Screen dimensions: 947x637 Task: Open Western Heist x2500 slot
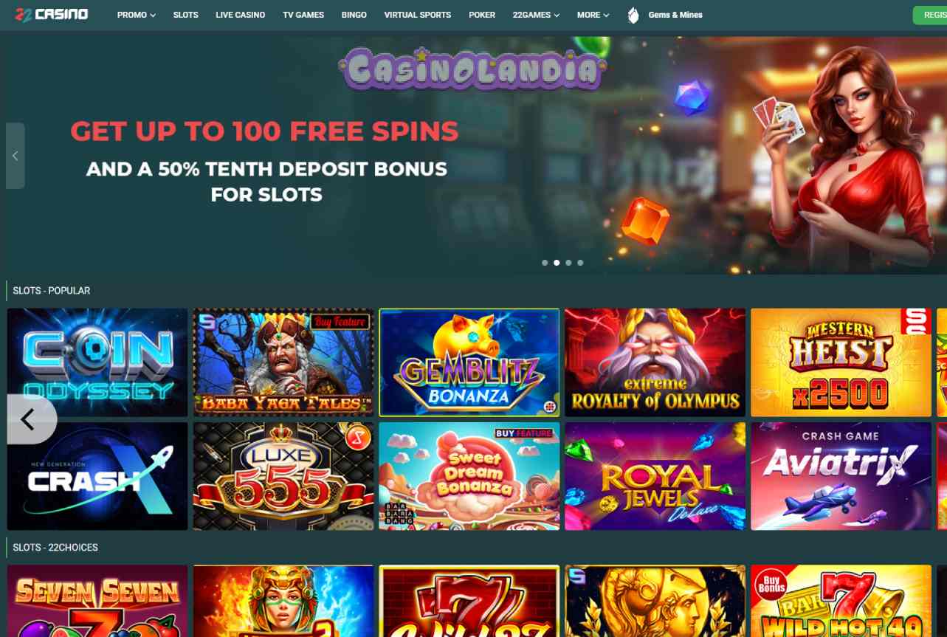[841, 362]
